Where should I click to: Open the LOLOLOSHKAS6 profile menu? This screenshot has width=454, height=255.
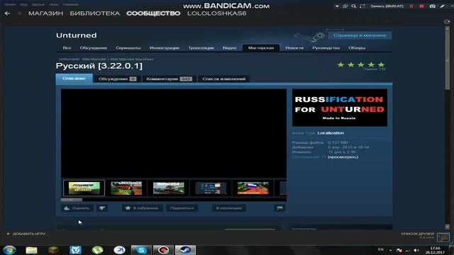click(217, 13)
